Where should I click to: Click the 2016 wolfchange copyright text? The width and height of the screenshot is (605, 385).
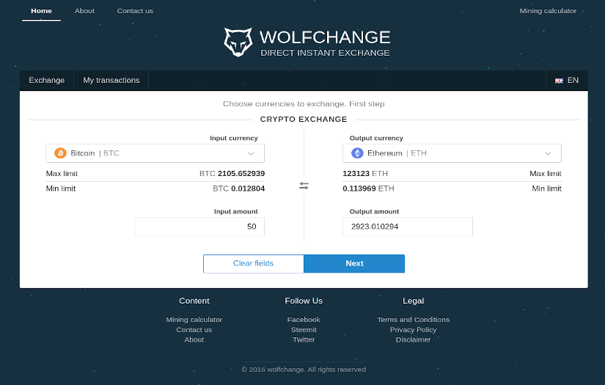(x=304, y=370)
